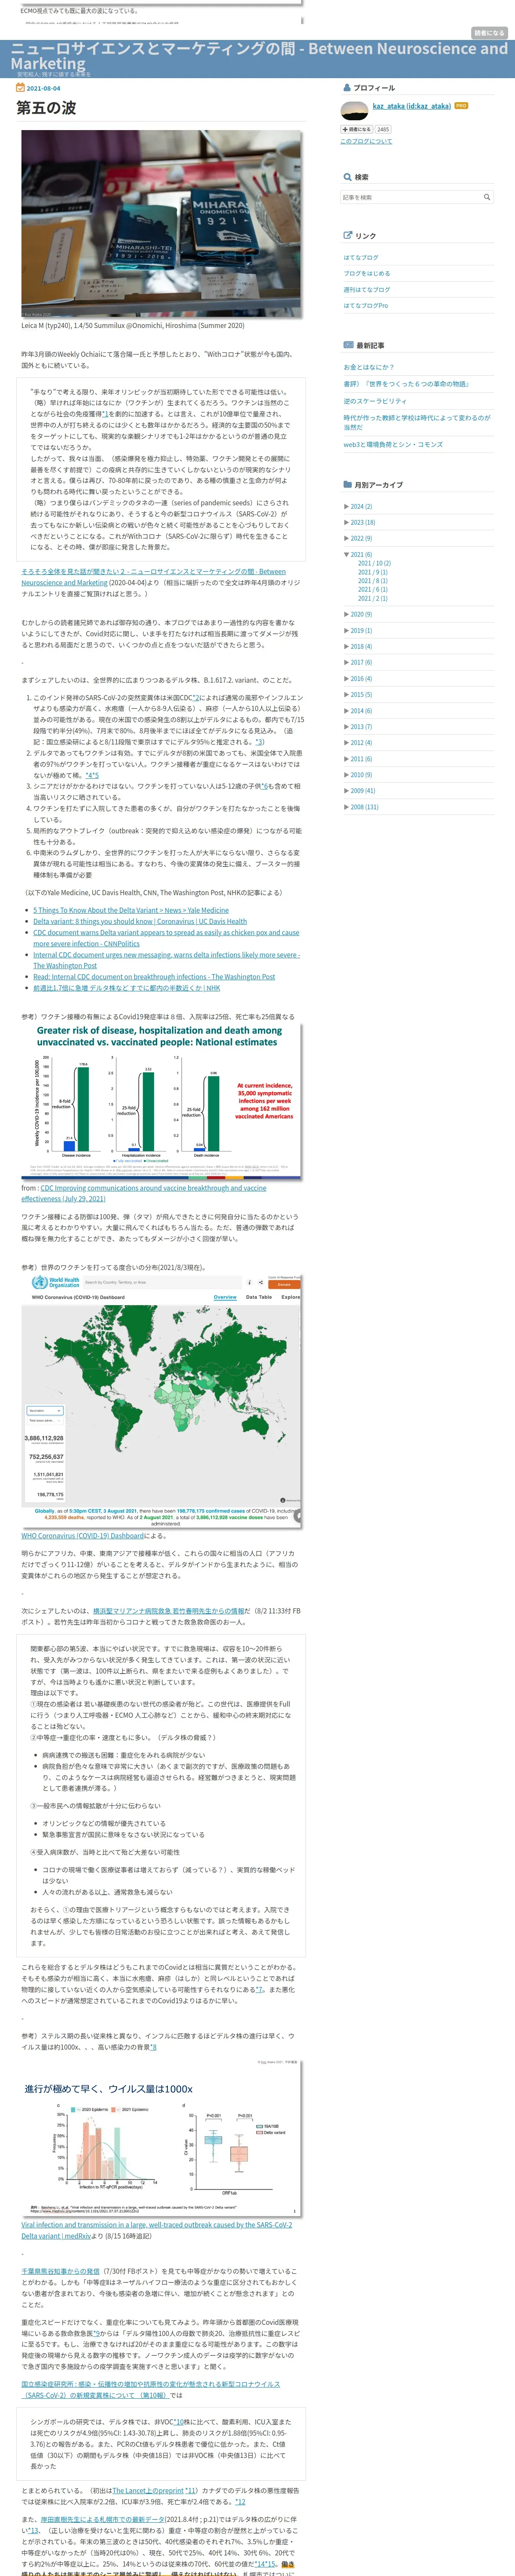The height and width of the screenshot is (2576, 515).
Task: Click the 読者になる button in the top bar
Action: point(489,33)
